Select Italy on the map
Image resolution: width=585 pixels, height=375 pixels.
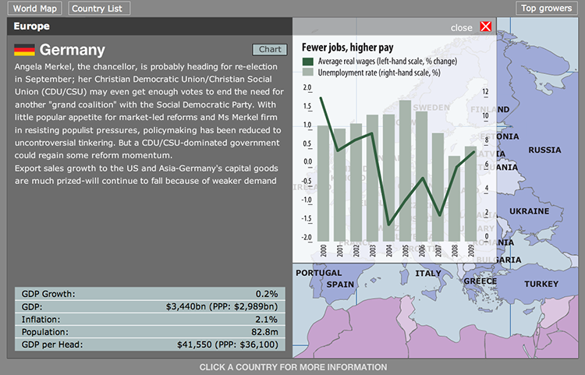point(428,274)
